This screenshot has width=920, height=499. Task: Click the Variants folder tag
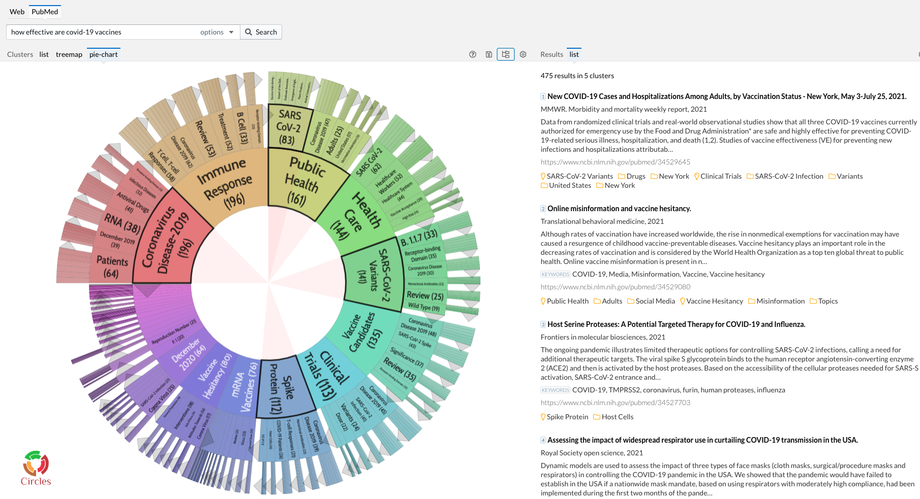(x=846, y=176)
